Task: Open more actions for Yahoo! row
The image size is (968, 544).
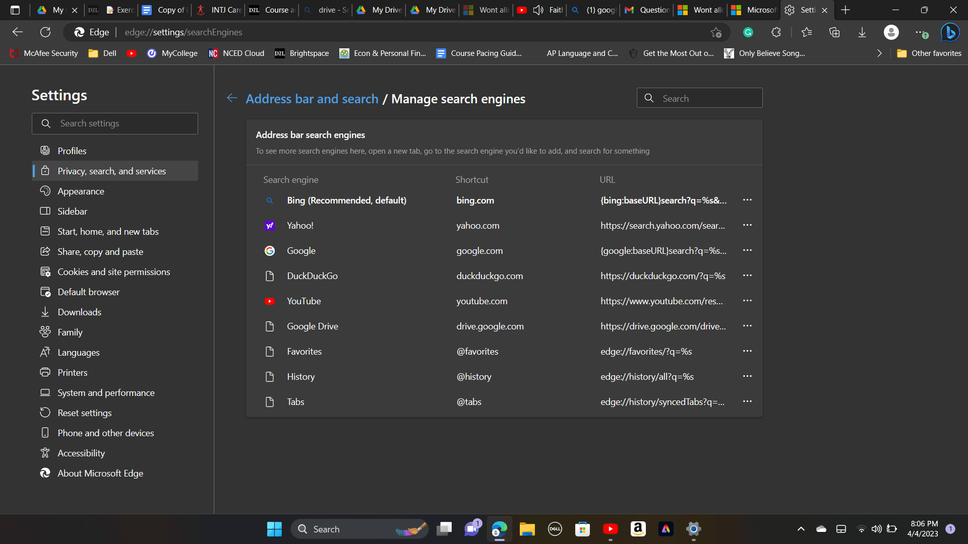Action: [747, 225]
